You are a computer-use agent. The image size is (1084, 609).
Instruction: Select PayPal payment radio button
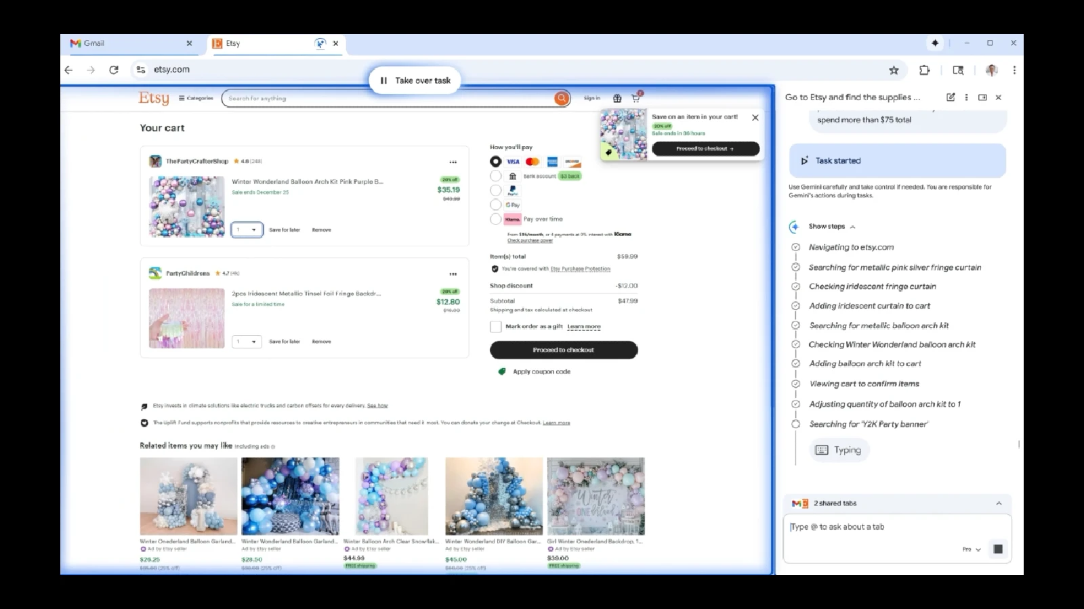coord(496,190)
